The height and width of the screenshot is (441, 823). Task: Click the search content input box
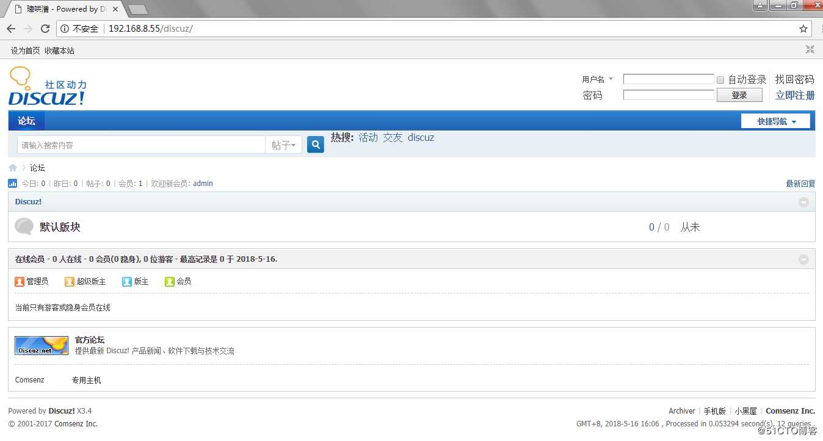[x=141, y=145]
